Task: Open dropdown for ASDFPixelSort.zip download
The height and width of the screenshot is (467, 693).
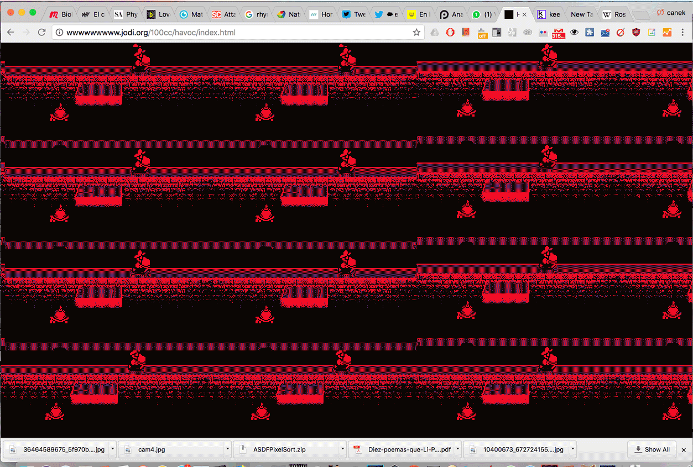Action: [x=342, y=449]
